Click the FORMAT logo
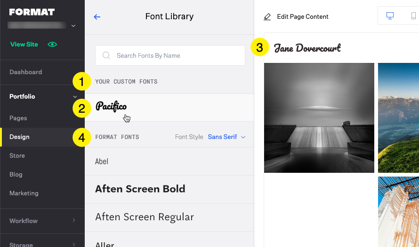Image resolution: width=419 pixels, height=247 pixels. point(32,12)
